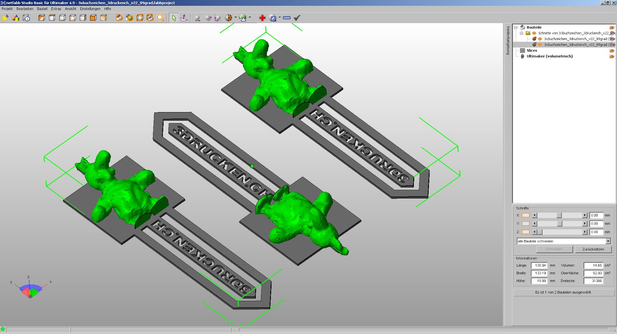Select view cube with solid orange front

click(x=93, y=18)
